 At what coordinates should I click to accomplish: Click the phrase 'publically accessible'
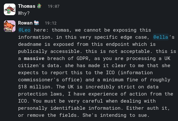(50, 51)
